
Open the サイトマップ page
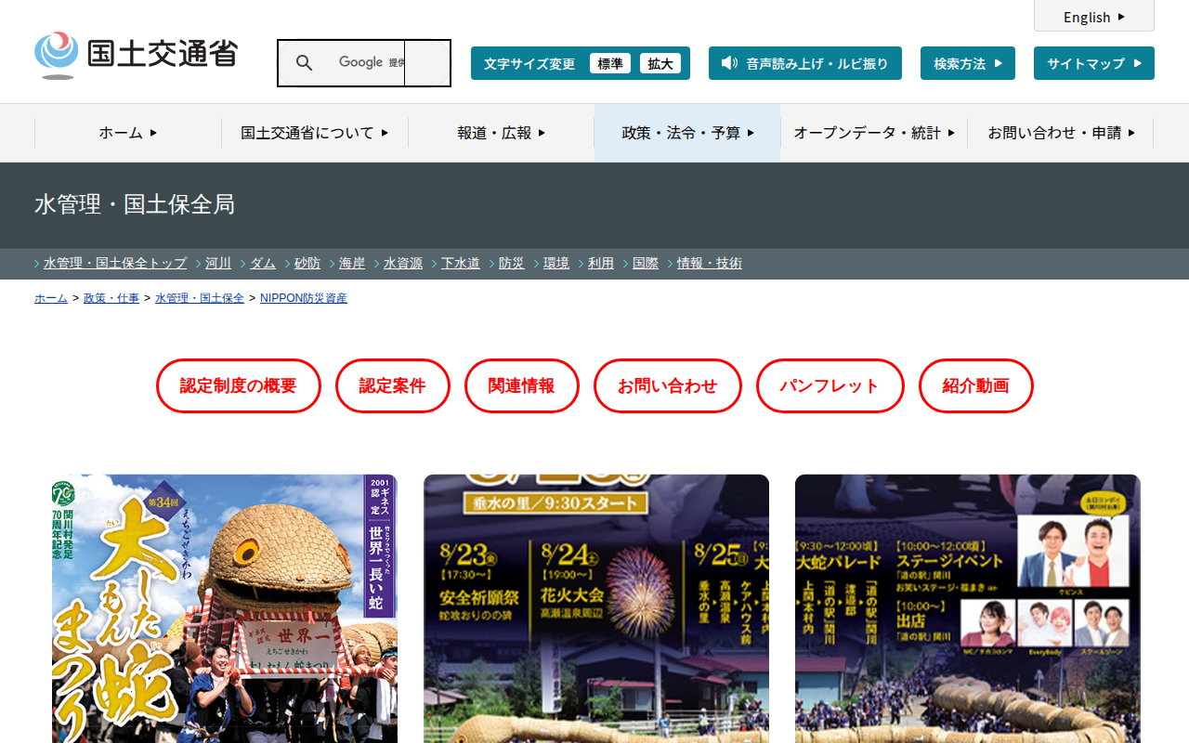tap(1094, 63)
